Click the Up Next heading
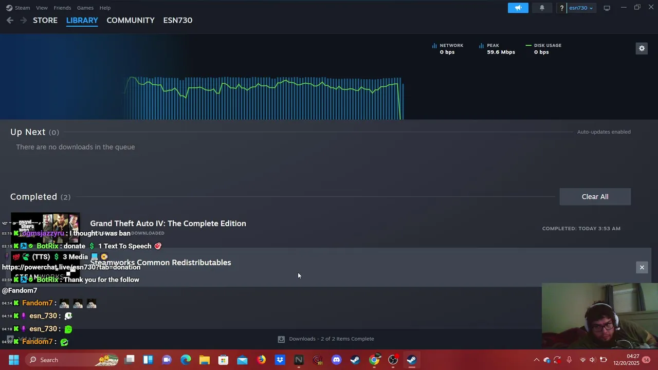This screenshot has height=370, width=658. [x=34, y=132]
